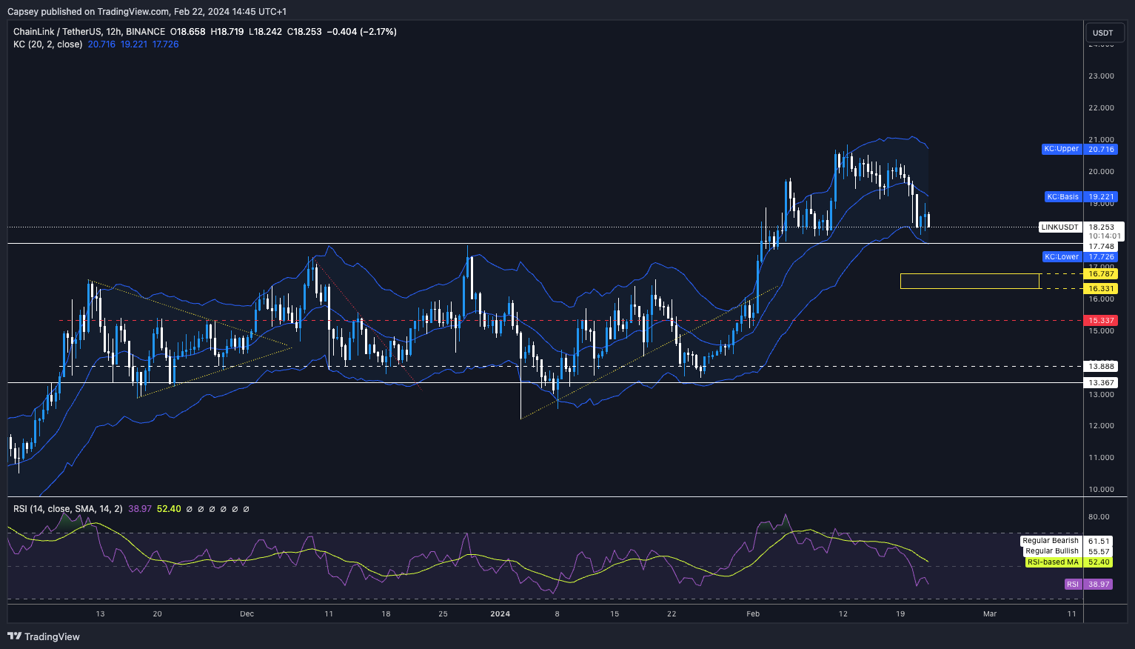Select the yellow rectangle zone drawing

(x=969, y=274)
